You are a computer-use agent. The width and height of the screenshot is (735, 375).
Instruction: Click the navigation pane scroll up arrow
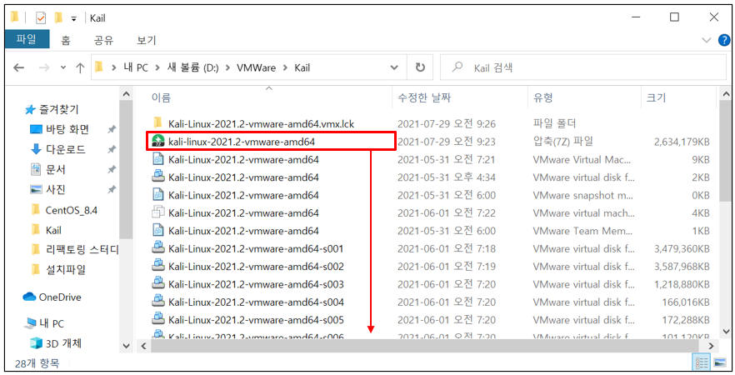126,93
